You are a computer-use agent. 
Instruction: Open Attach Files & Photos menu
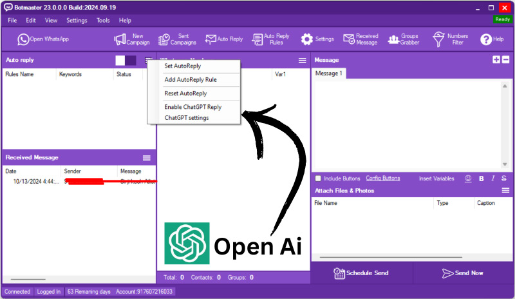pos(505,191)
